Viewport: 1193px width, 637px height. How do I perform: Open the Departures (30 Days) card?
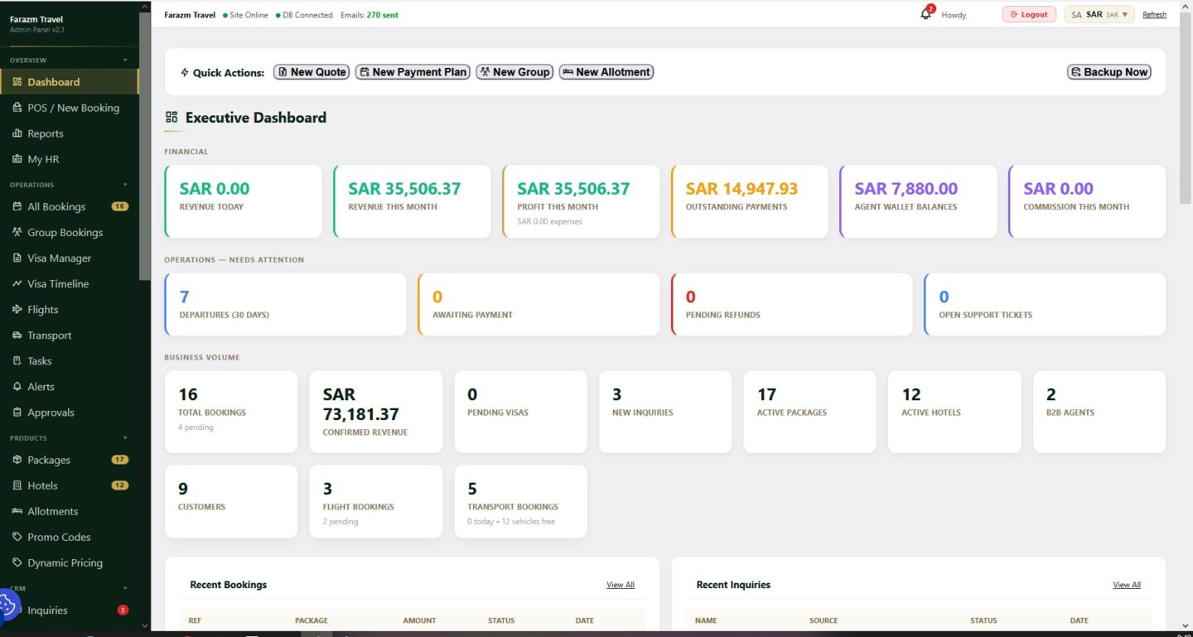286,304
